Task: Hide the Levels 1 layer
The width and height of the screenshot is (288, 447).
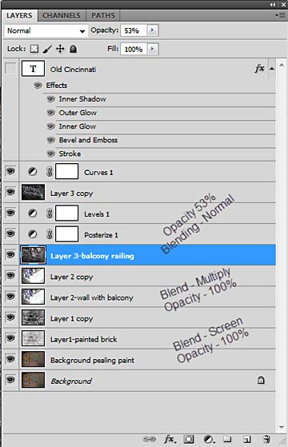Action: [10, 213]
